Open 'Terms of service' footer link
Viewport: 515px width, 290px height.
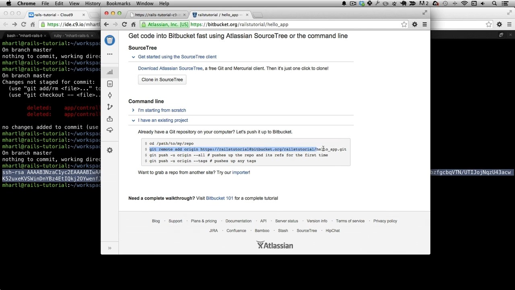pyautogui.click(x=350, y=221)
